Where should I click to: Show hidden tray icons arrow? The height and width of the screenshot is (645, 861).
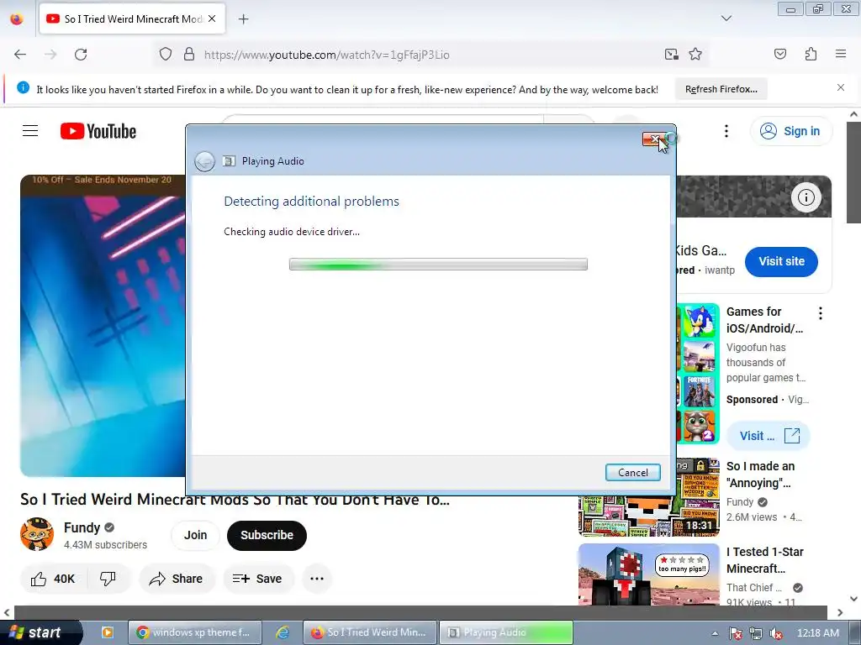coord(715,633)
